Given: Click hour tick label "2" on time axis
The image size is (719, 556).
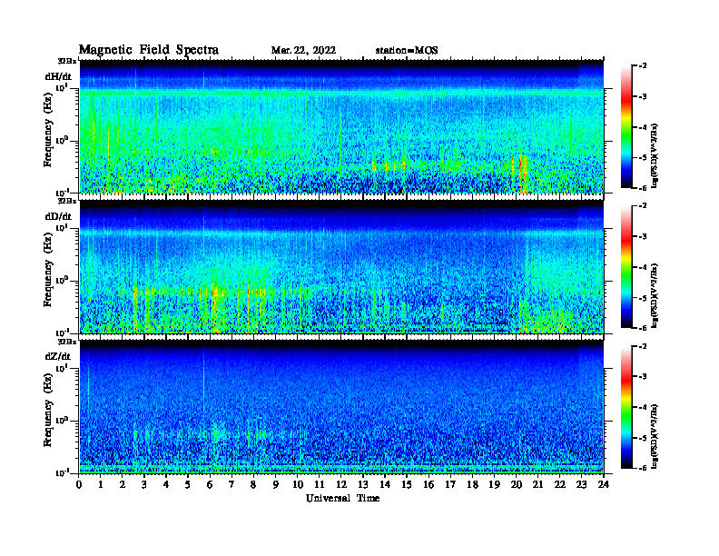Looking at the screenshot, I should coord(123,484).
